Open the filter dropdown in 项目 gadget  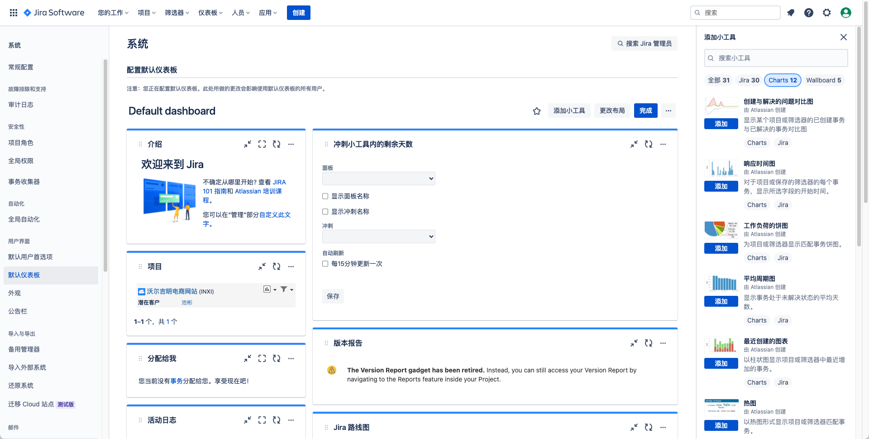(287, 289)
